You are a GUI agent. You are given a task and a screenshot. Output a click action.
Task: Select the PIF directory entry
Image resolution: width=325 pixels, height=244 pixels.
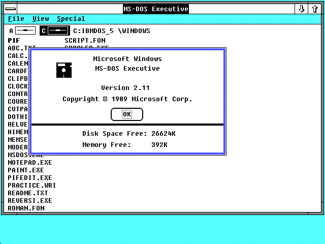click(14, 41)
